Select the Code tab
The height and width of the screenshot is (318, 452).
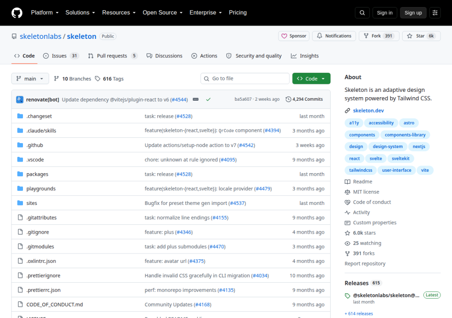point(25,56)
